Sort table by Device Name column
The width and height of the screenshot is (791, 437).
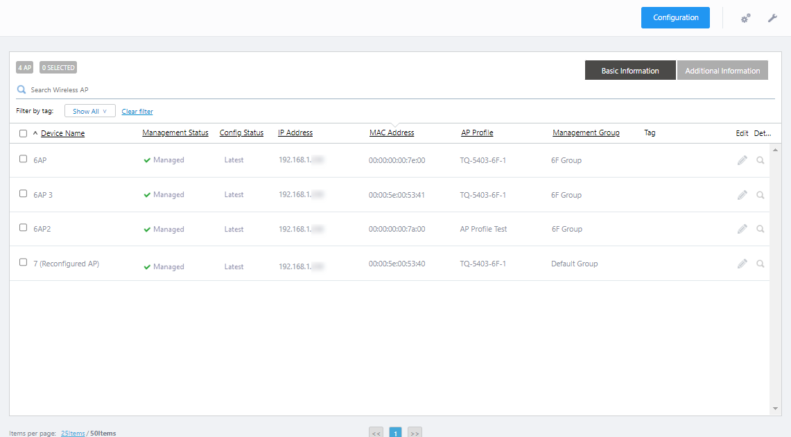click(x=62, y=133)
